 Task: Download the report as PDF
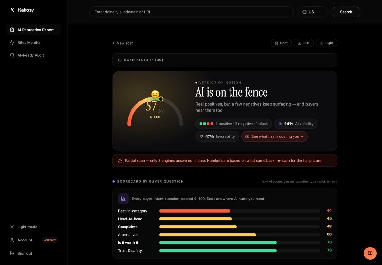(304, 43)
